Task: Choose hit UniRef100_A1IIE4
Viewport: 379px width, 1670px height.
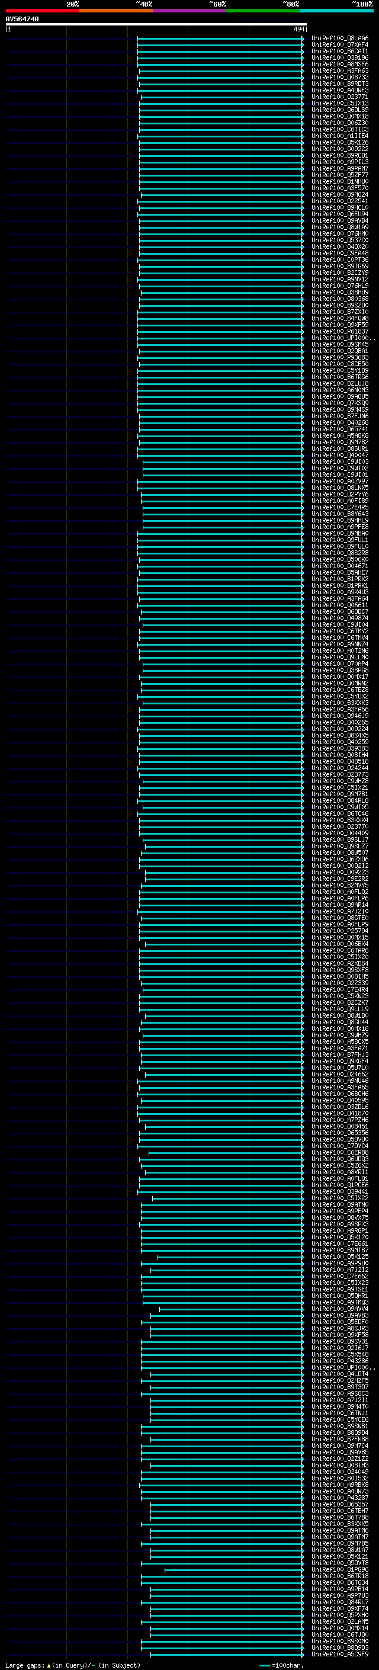Action: (x=339, y=136)
